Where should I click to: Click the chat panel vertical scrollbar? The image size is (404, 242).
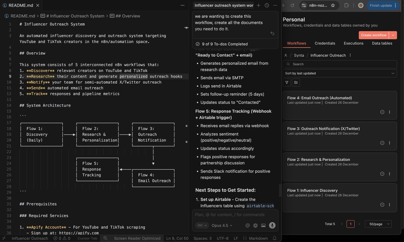click(x=280, y=190)
